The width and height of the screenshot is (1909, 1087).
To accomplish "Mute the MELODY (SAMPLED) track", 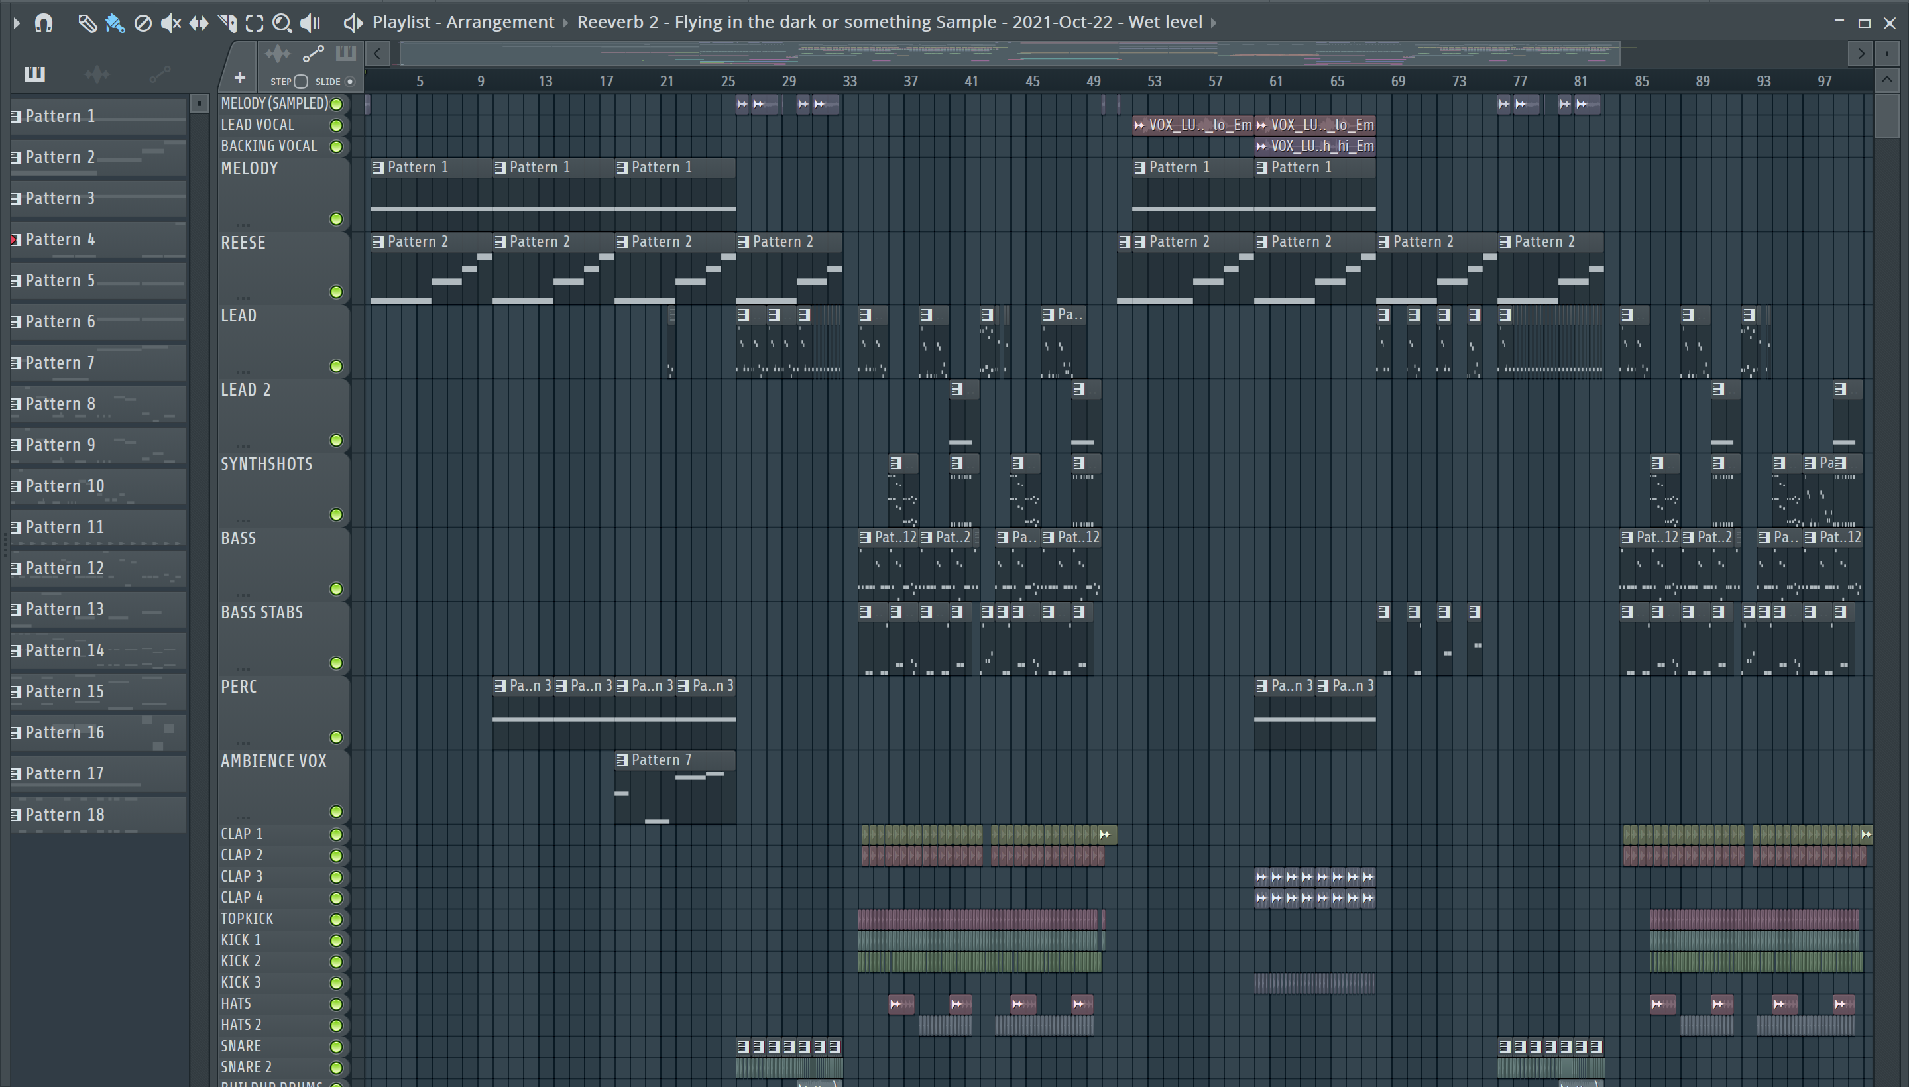I will coord(337,104).
